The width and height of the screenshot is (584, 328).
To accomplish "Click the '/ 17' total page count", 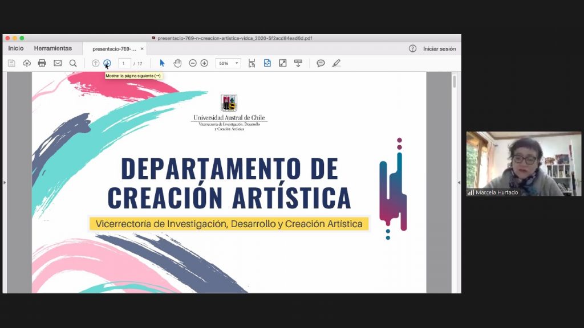I will tap(138, 64).
